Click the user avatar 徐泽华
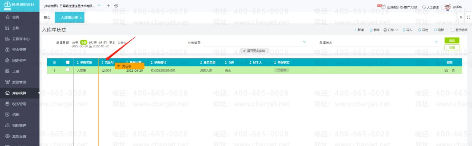 447,7
